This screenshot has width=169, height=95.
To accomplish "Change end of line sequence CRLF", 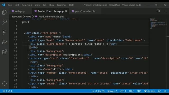I will click(131, 91).
